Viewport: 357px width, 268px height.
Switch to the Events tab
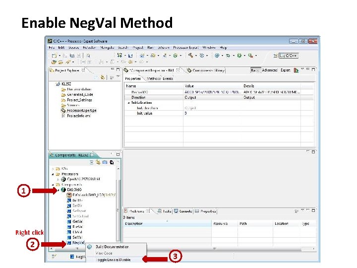click(x=168, y=78)
